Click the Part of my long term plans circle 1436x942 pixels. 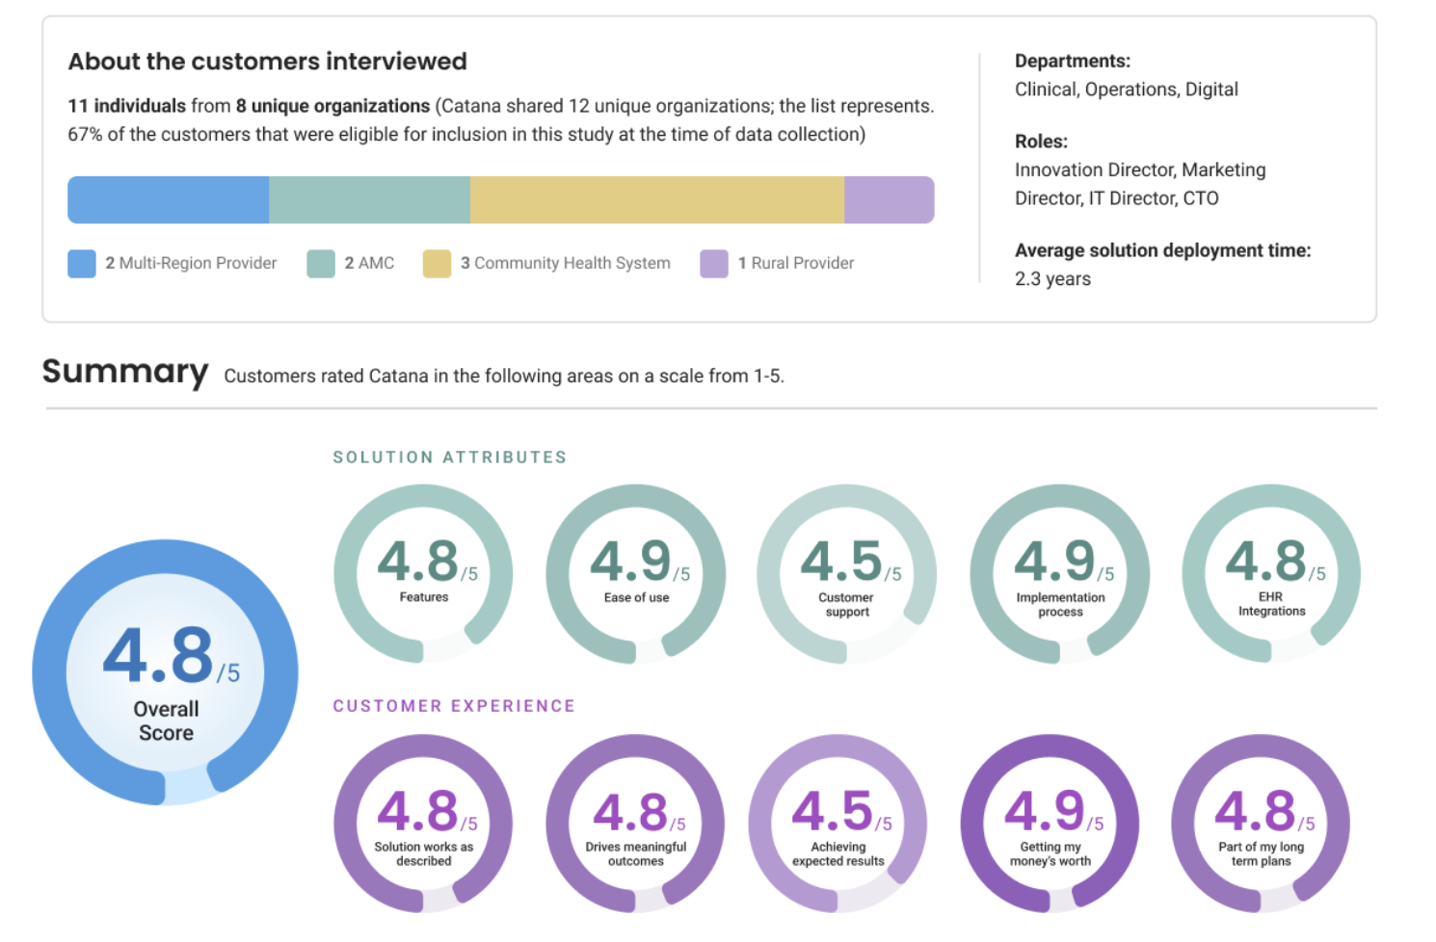[1261, 824]
